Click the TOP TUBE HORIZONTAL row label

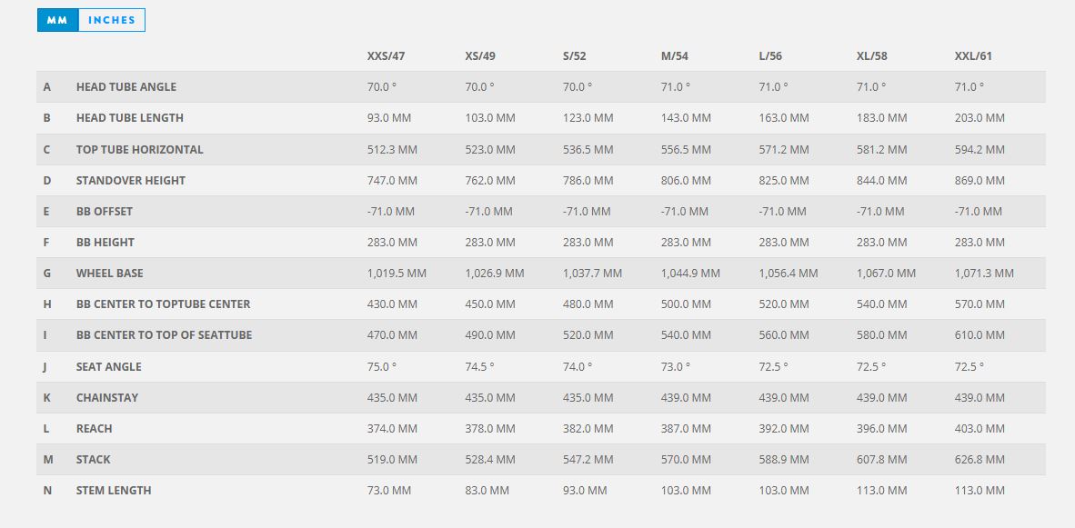click(140, 149)
